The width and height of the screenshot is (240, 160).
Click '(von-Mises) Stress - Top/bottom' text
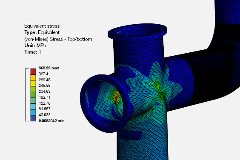[x=58, y=39]
